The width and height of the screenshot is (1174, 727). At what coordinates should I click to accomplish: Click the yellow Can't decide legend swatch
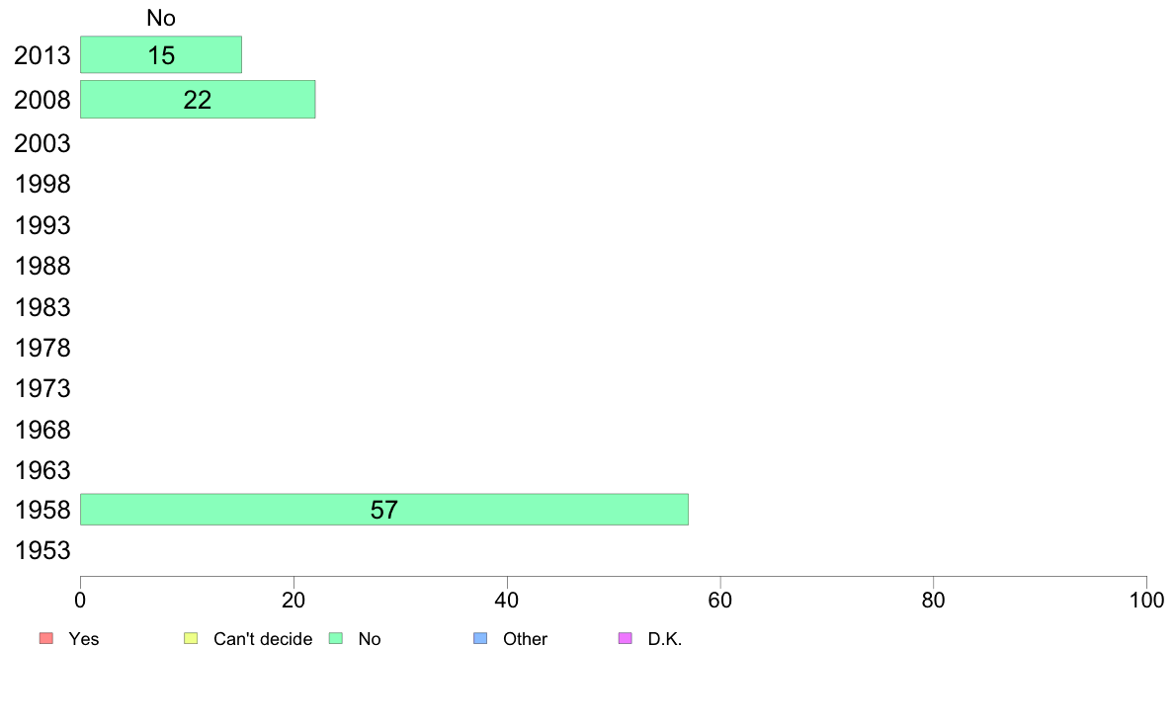(191, 638)
